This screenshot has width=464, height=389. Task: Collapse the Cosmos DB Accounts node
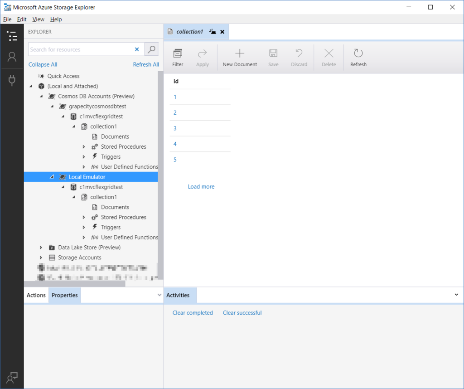click(41, 96)
